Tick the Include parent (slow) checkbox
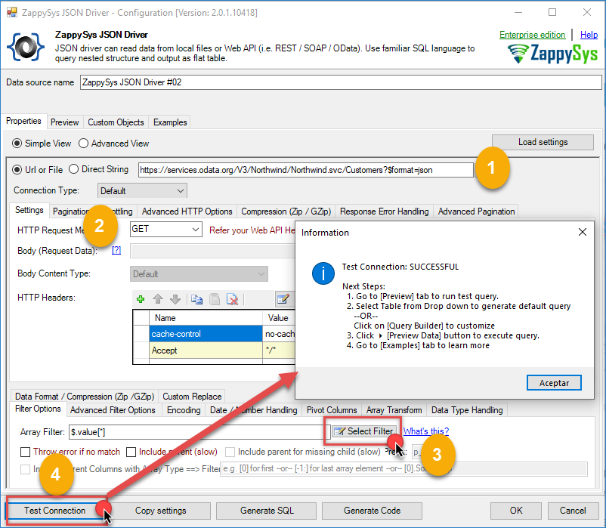 click(131, 452)
